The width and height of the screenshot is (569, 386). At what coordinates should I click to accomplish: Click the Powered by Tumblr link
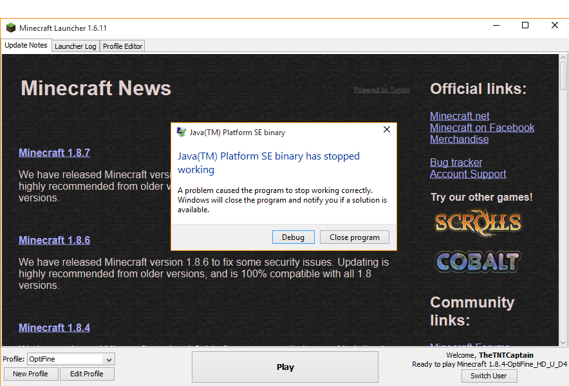coord(382,90)
